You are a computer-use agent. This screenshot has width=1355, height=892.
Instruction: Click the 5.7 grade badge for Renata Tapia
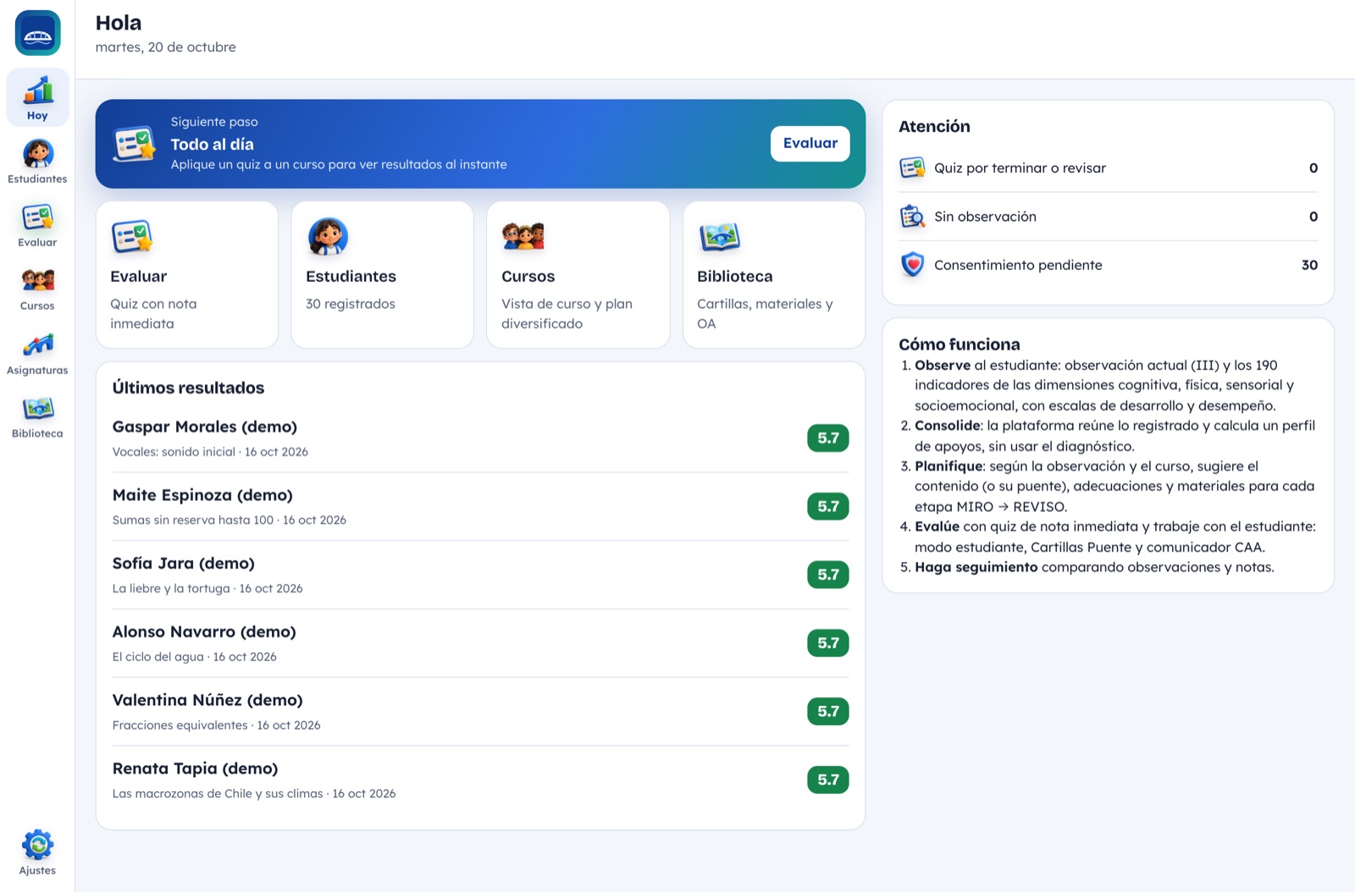(828, 779)
